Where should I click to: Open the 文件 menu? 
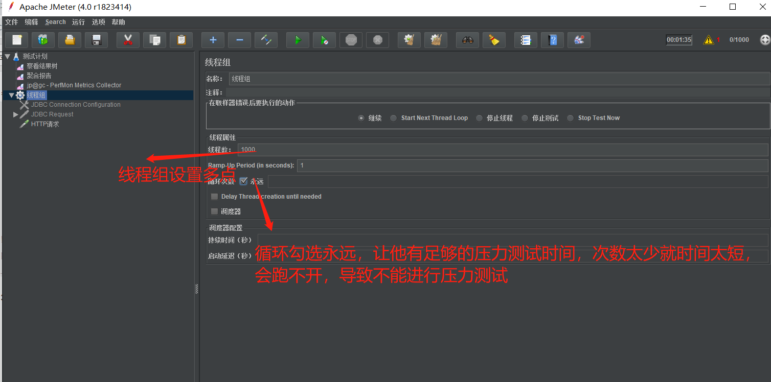pyautogui.click(x=11, y=22)
